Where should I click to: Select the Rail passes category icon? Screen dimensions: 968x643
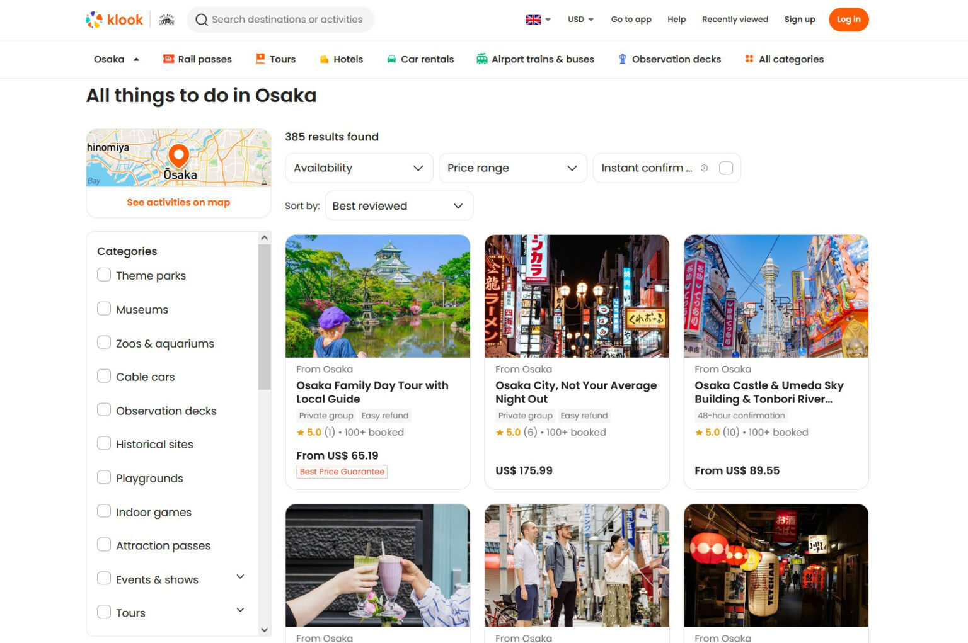point(168,59)
